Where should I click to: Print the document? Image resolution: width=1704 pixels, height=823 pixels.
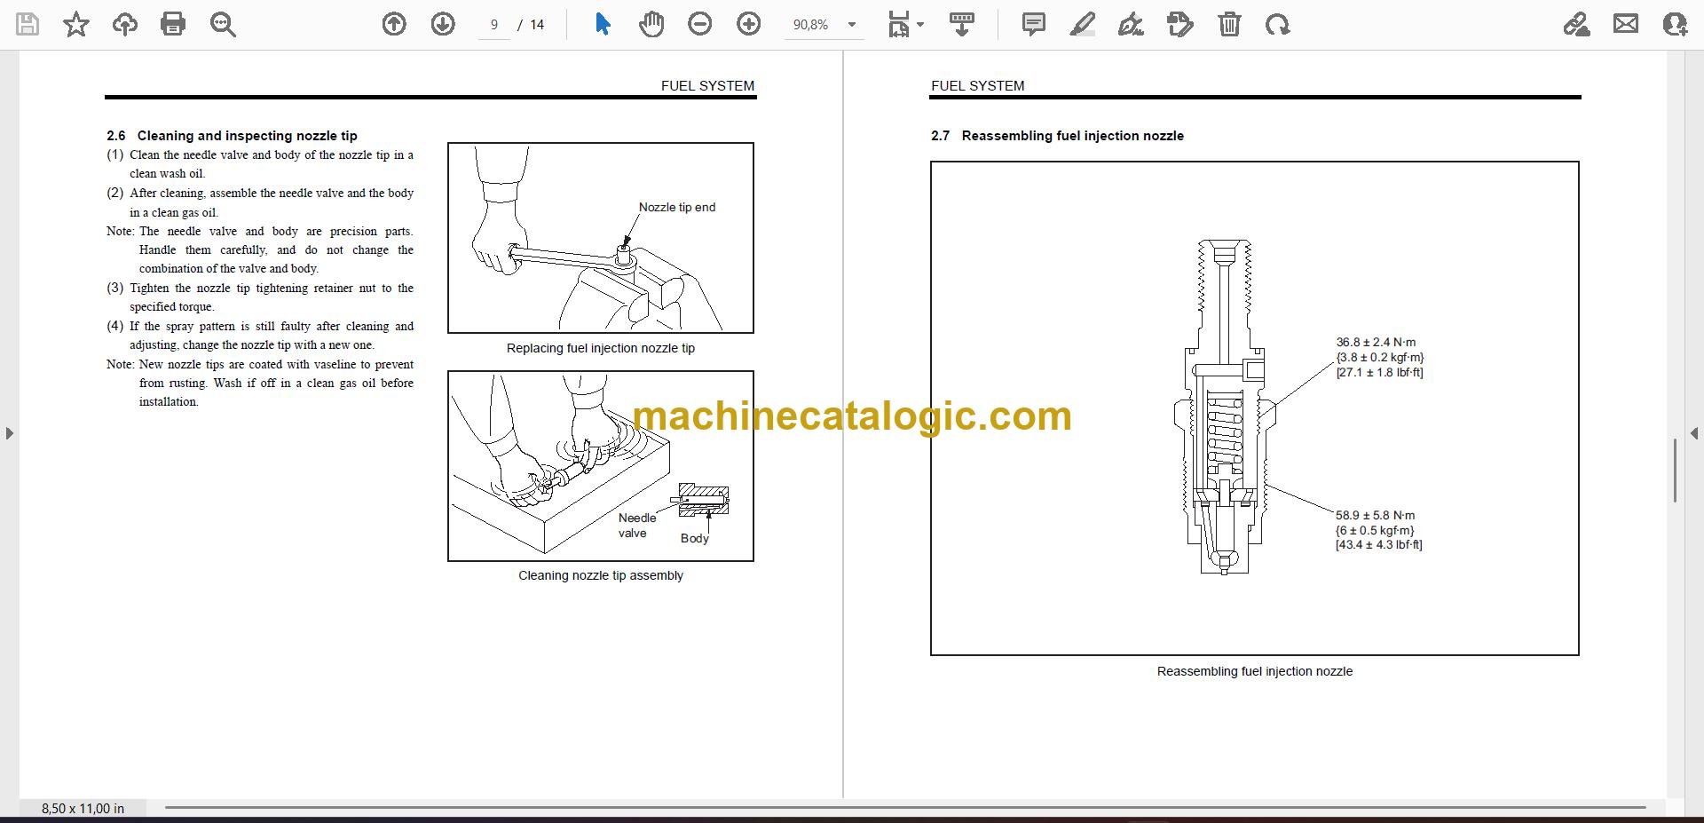click(x=173, y=24)
